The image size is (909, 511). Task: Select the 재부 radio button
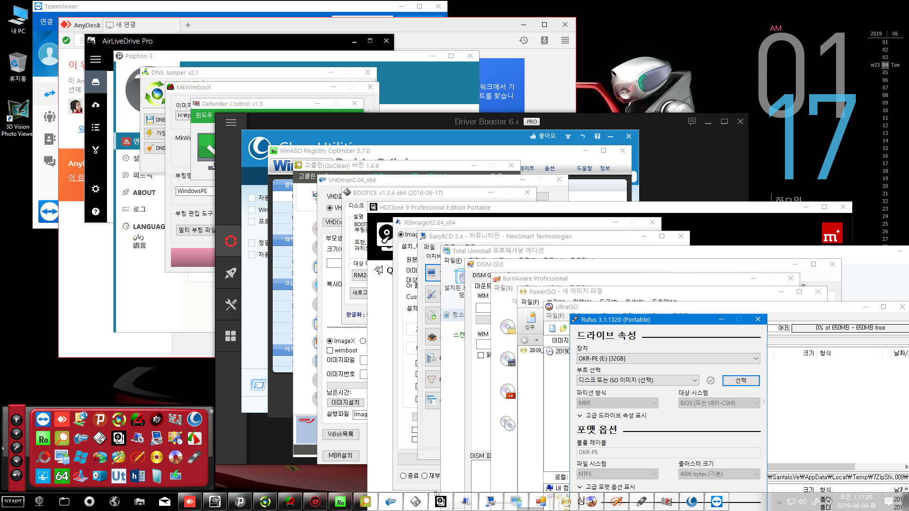[x=424, y=476]
